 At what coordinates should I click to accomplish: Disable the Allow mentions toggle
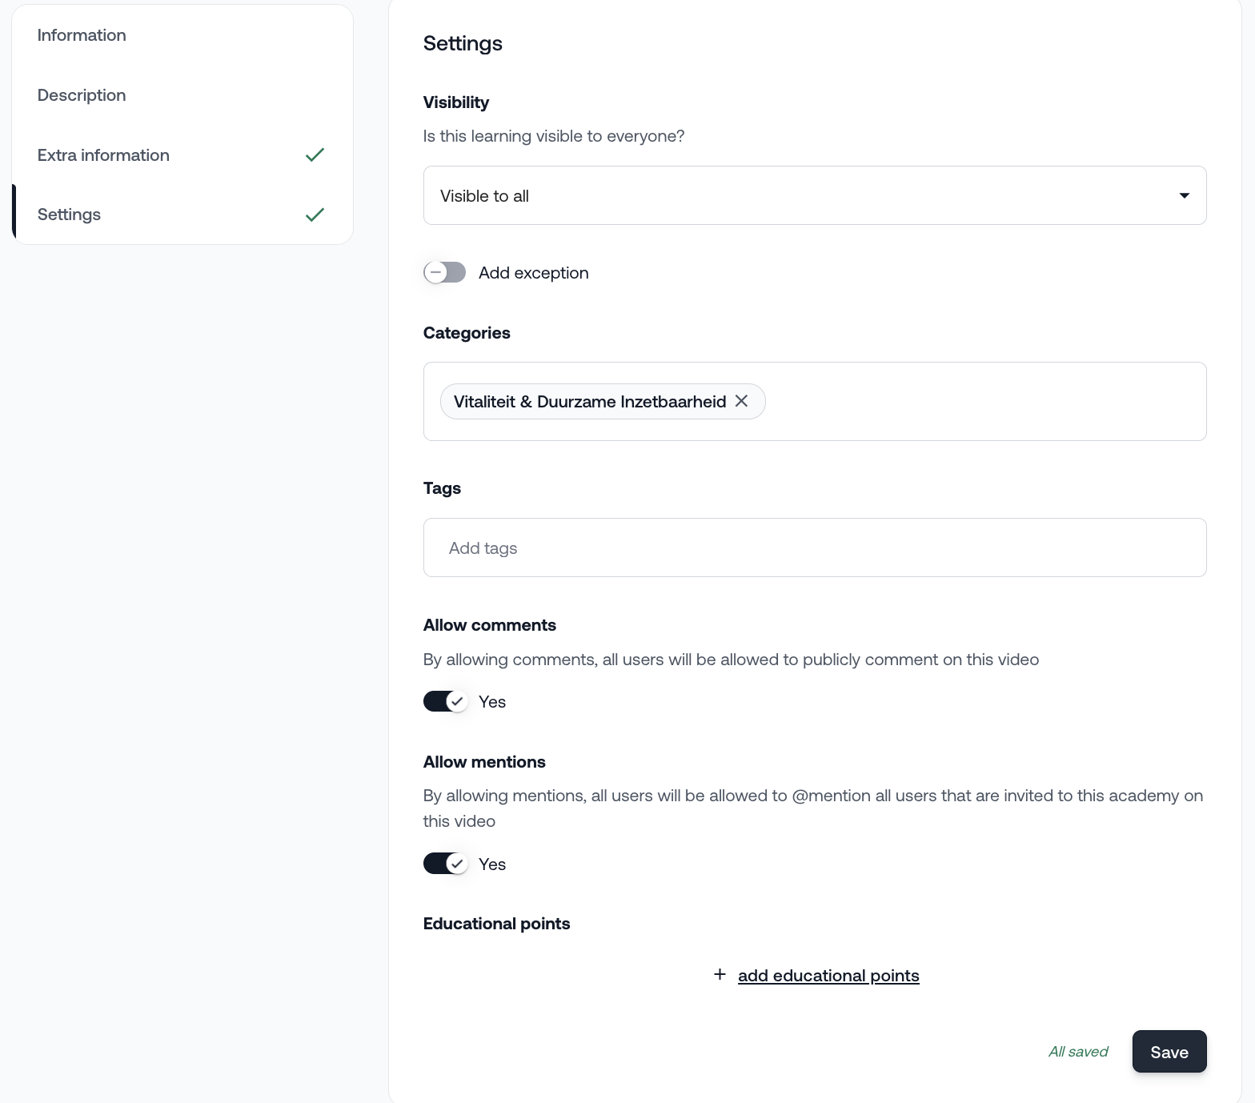click(445, 864)
